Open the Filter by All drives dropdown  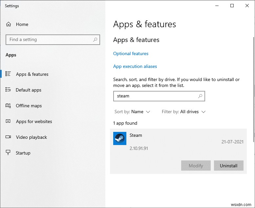click(x=184, y=112)
